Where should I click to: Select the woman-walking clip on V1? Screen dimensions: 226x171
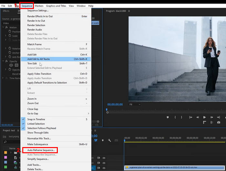coord(174,168)
